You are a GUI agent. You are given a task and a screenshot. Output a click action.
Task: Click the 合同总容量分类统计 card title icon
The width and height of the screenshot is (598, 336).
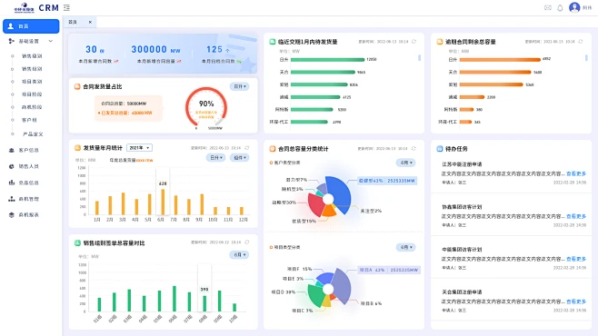click(x=273, y=149)
